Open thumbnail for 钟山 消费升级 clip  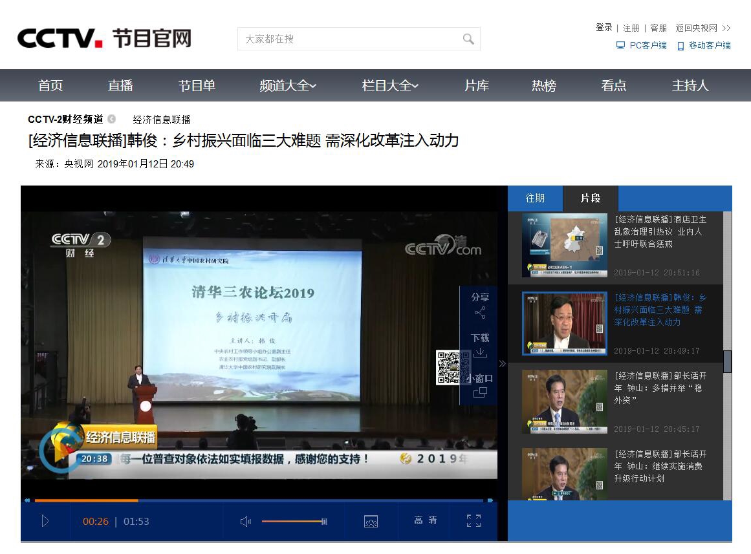[565, 474]
